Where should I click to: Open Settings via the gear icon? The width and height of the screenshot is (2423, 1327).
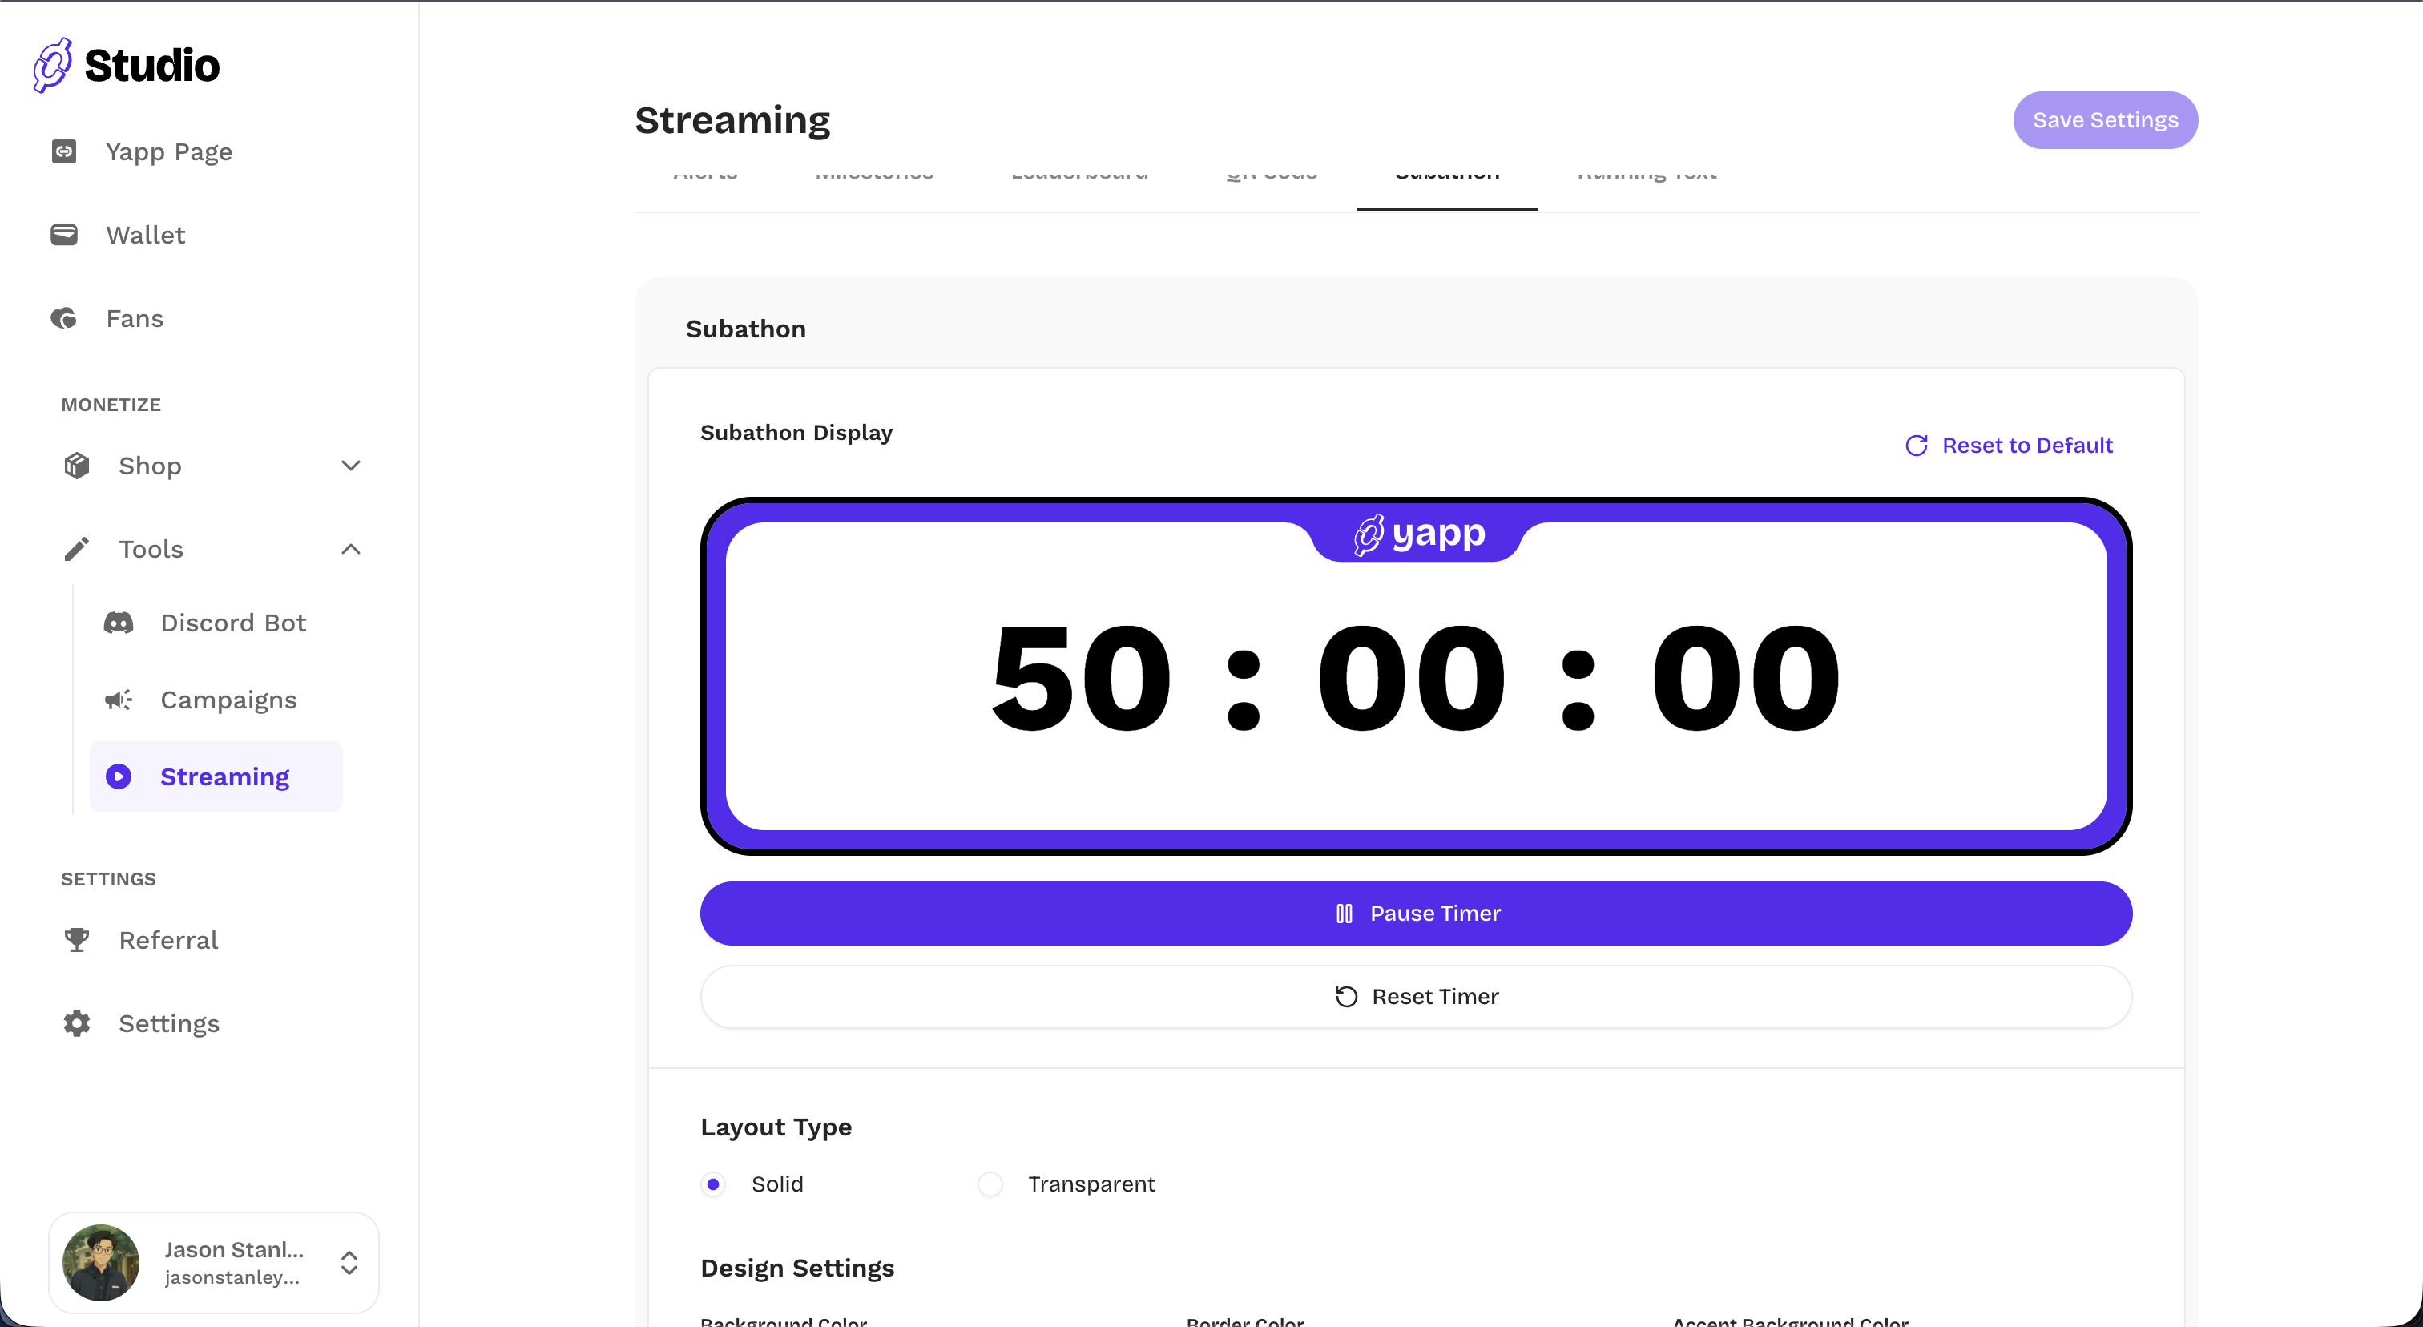(x=76, y=1023)
